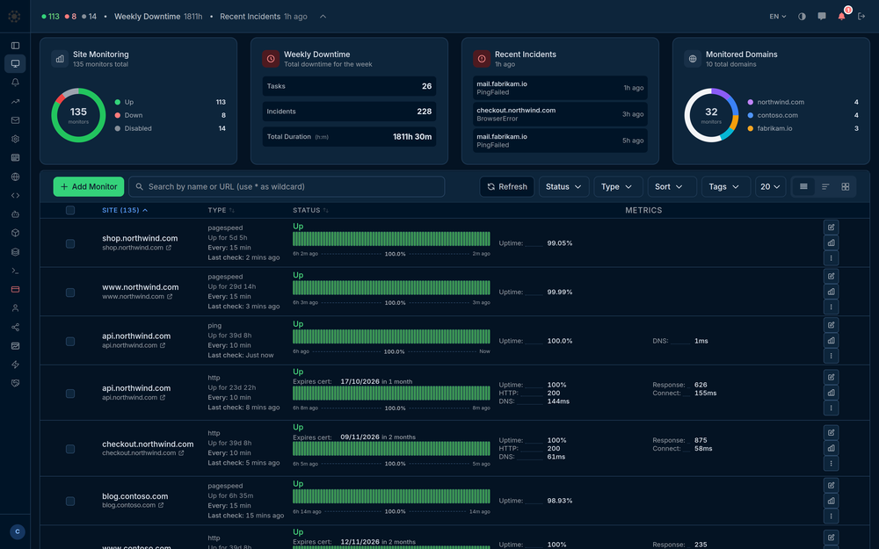The width and height of the screenshot is (879, 549).
Task: Check the shop.northwind.com row checkbox
Action: pos(70,243)
